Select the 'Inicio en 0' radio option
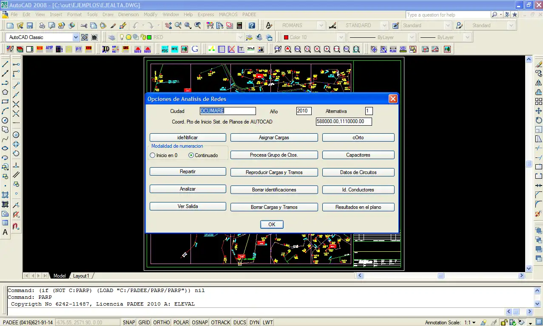The height and width of the screenshot is (326, 543). click(153, 155)
